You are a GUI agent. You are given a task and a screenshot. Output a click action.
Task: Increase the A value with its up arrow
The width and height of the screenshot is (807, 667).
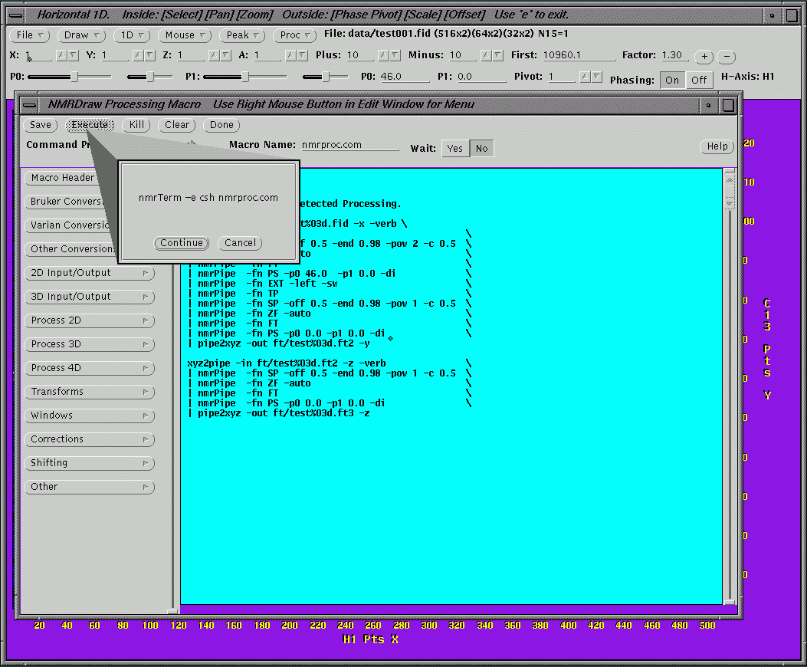pos(290,55)
